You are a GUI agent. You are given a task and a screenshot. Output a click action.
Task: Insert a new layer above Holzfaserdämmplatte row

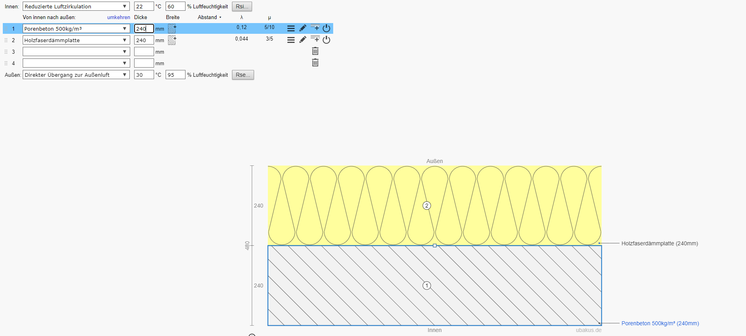tap(315, 39)
